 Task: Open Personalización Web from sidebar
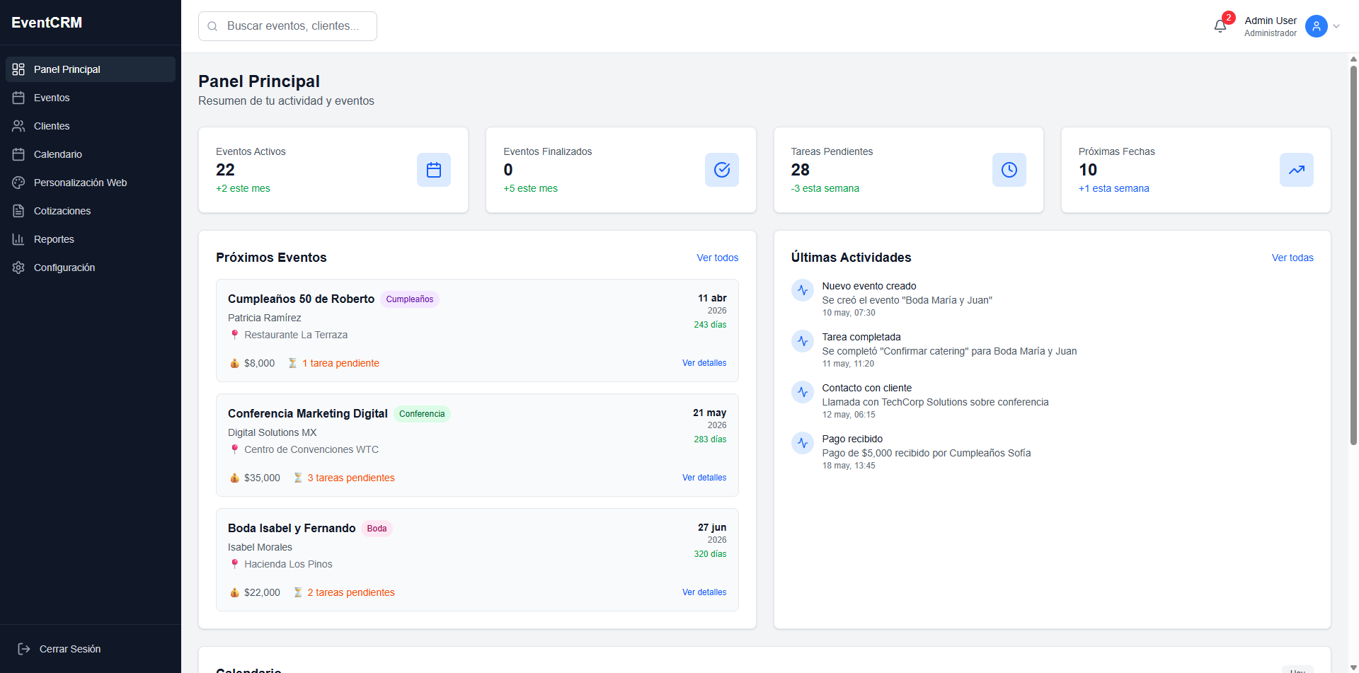(80, 183)
